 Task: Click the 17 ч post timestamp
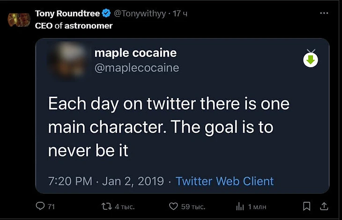(x=180, y=14)
